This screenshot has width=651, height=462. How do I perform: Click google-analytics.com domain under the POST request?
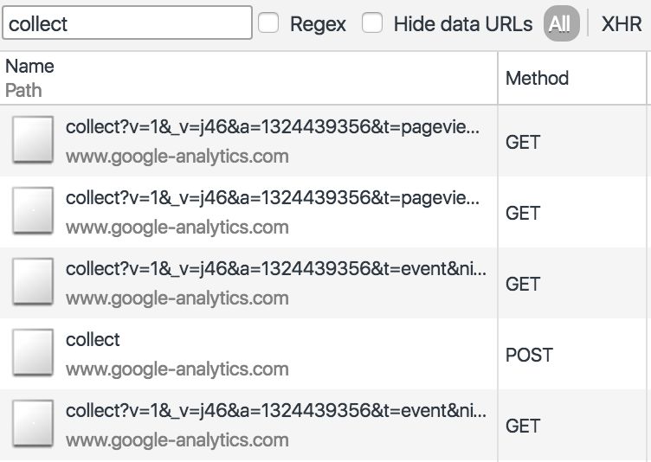click(x=177, y=369)
